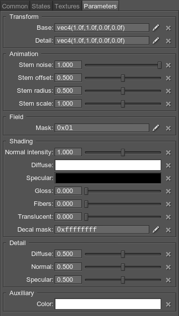Click the Detail Diffuse value field
Viewport: 179px width, 316px height.
(x=68, y=254)
